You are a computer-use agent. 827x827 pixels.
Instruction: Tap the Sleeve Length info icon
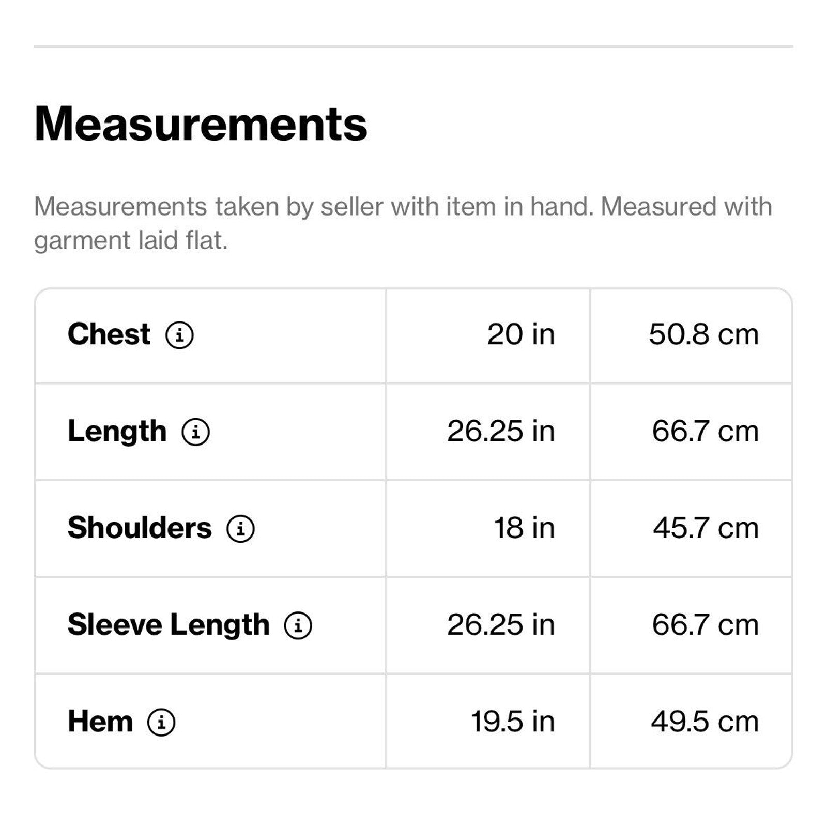click(298, 625)
